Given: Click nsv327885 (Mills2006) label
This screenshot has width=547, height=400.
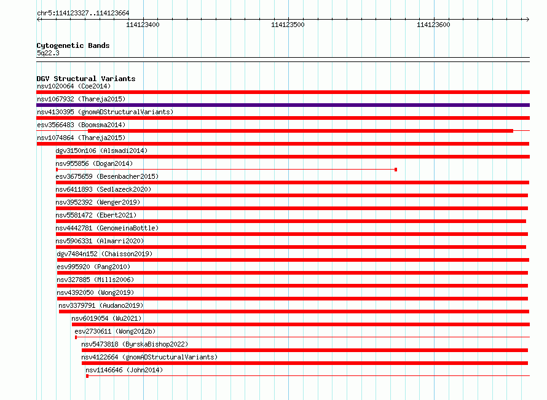Looking at the screenshot, I should click(x=95, y=280).
